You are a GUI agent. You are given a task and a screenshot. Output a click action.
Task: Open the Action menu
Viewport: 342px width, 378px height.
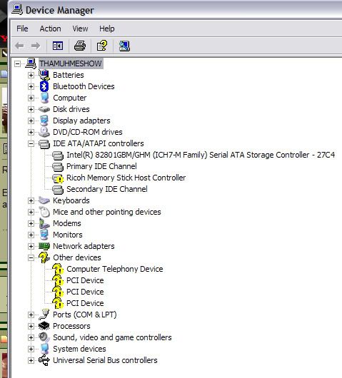[x=51, y=29]
